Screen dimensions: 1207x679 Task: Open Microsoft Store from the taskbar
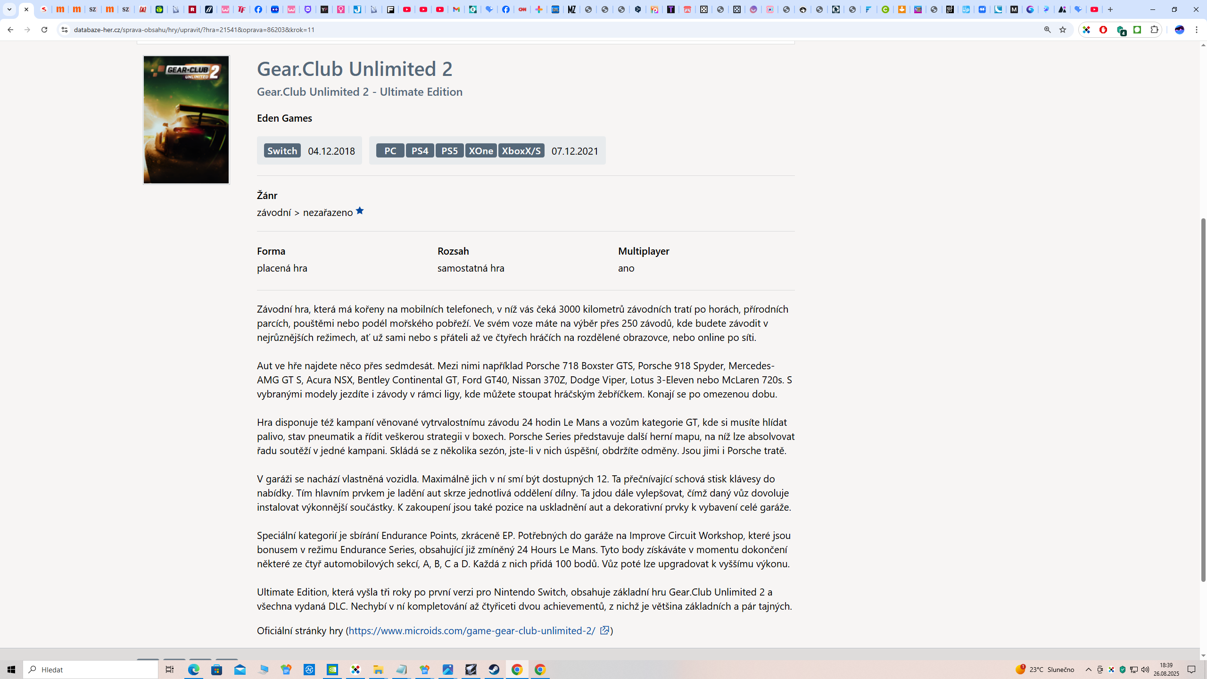[x=217, y=670]
